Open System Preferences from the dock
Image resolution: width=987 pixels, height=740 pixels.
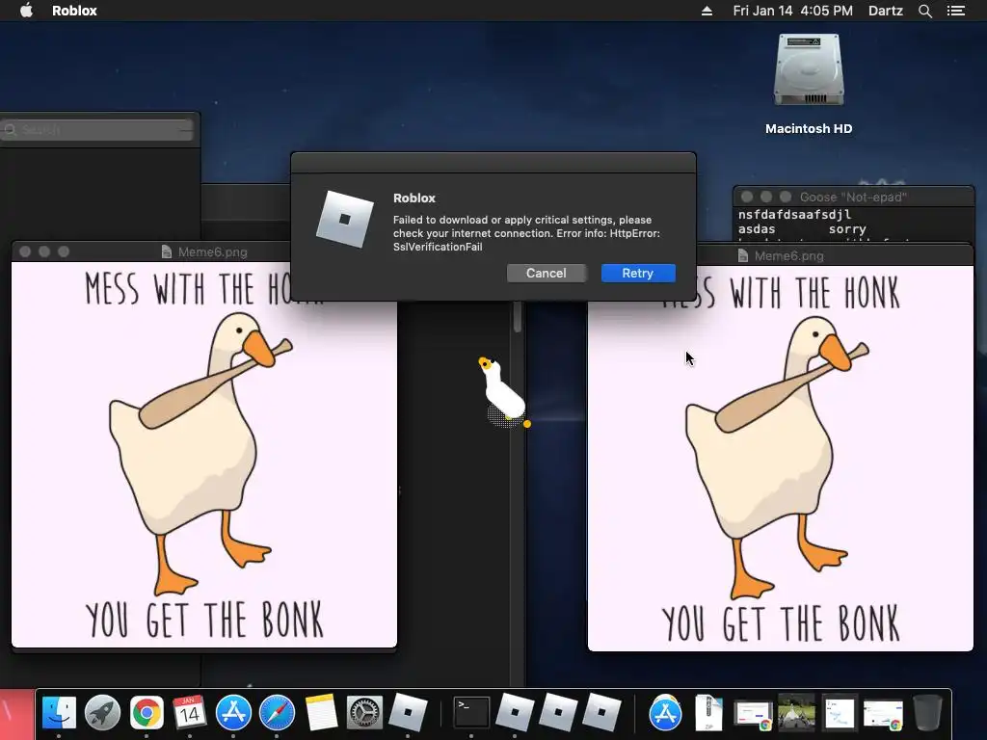(364, 713)
